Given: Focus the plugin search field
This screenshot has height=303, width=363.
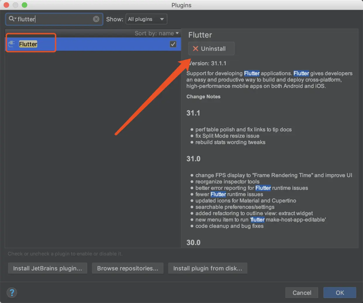Looking at the screenshot, I should click(54, 19).
